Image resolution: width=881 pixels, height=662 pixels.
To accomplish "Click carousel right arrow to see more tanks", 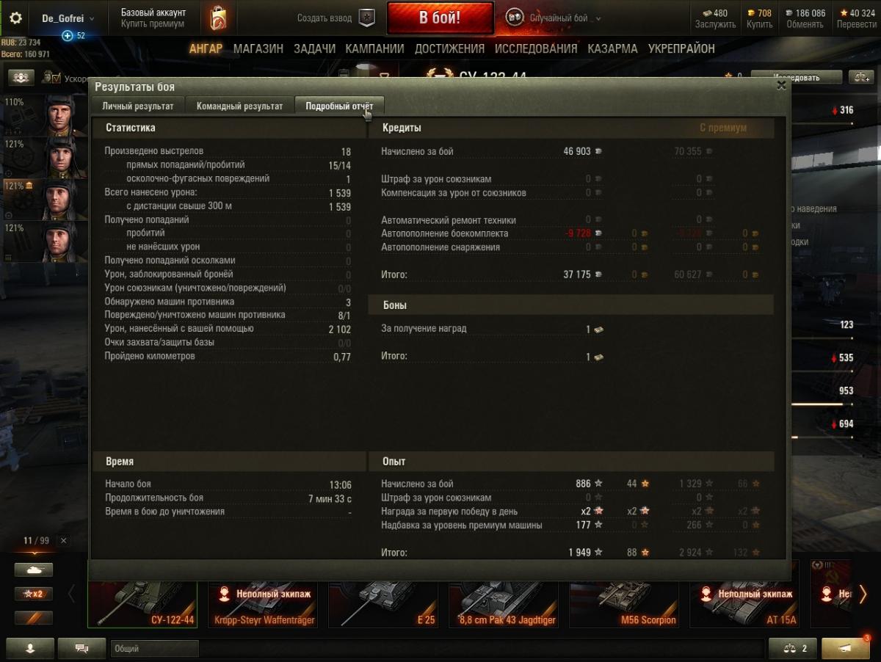I will point(863,594).
